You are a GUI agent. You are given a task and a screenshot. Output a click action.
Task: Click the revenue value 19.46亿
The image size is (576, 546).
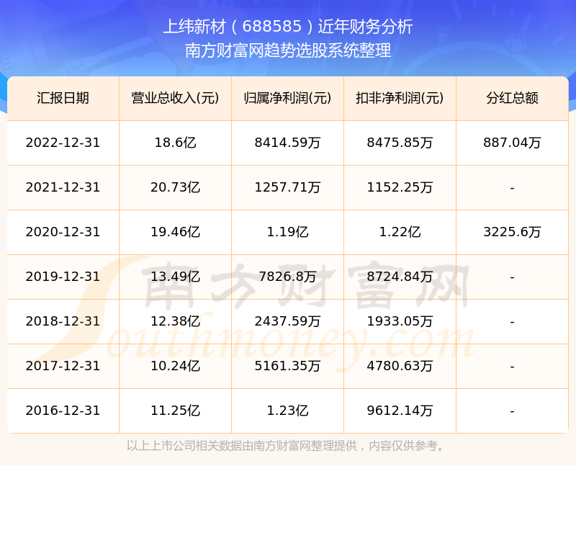click(x=175, y=232)
